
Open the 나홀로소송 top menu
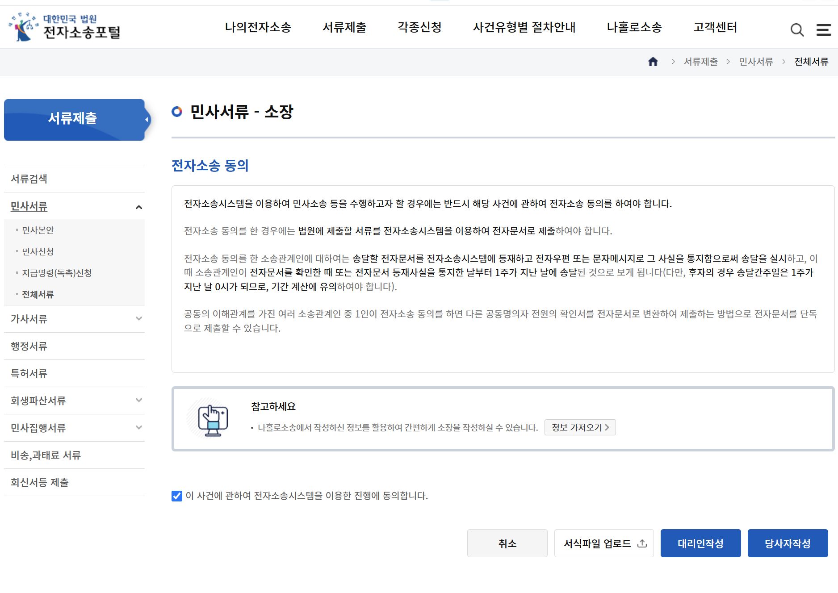tap(634, 27)
